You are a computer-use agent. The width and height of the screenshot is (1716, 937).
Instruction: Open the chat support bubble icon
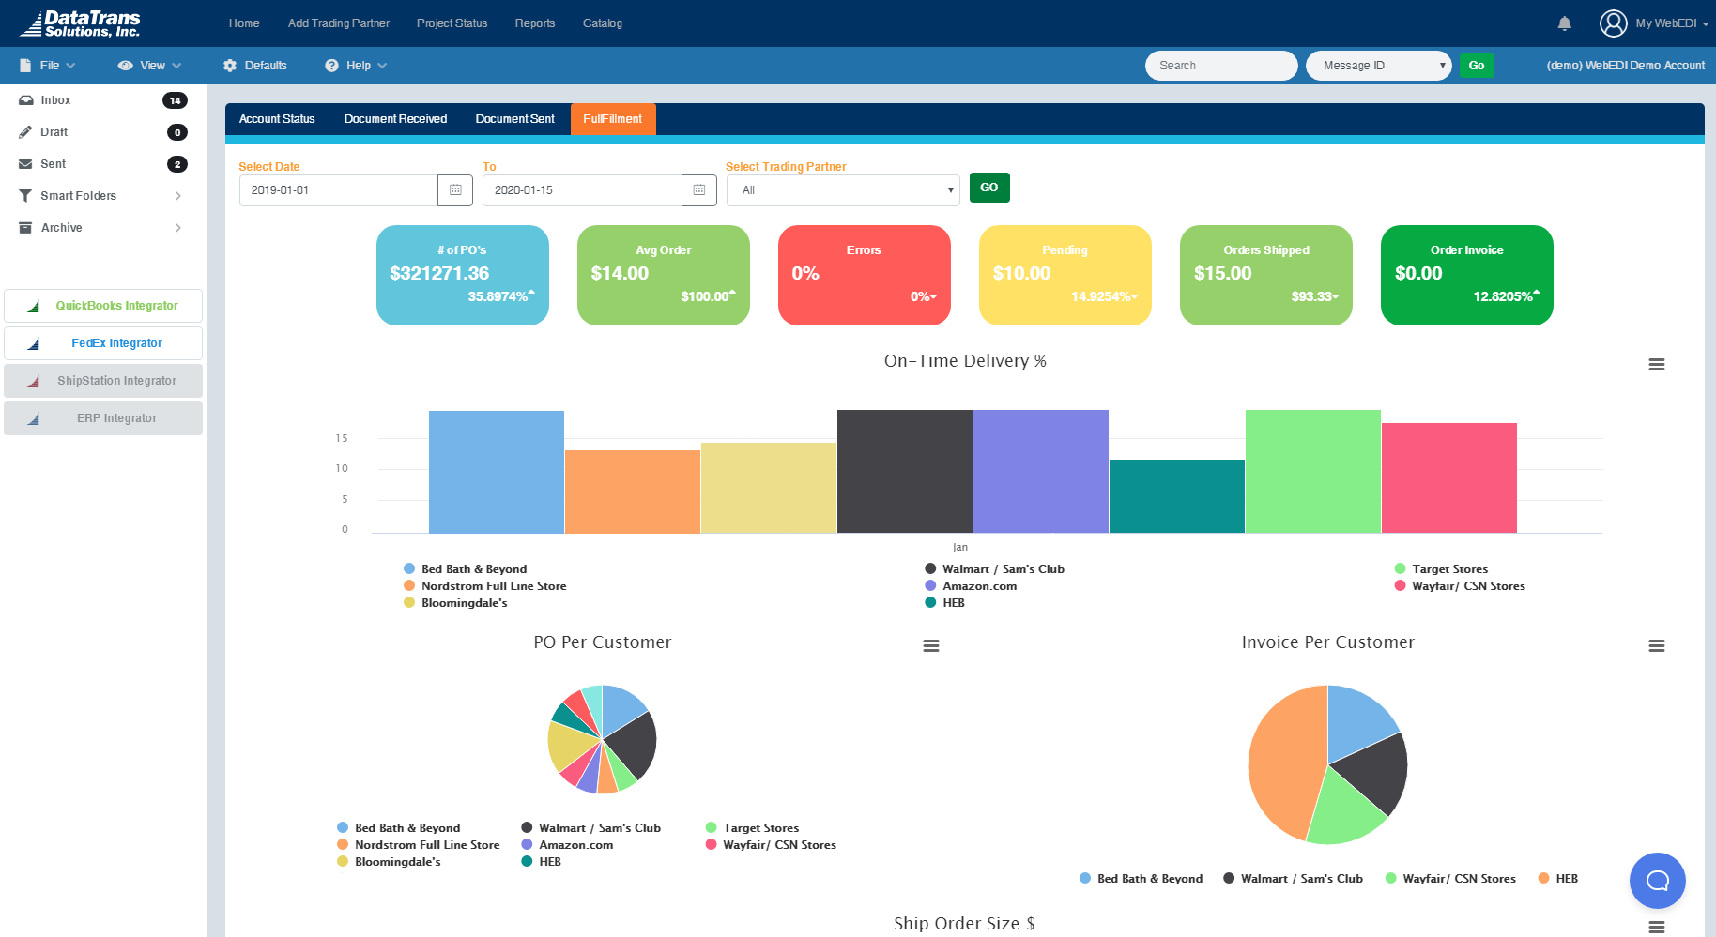click(1657, 881)
